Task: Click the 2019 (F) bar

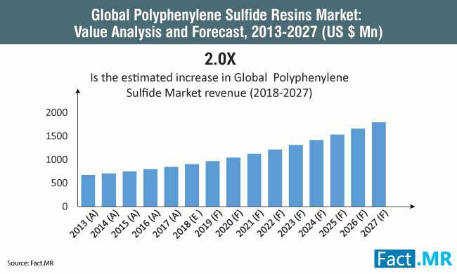Action: pyautogui.click(x=212, y=184)
